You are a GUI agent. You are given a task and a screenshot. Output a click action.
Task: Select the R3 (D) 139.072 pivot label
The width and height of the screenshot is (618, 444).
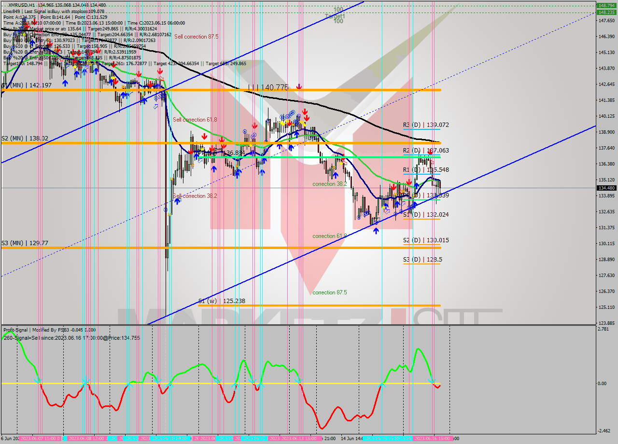pyautogui.click(x=426, y=125)
